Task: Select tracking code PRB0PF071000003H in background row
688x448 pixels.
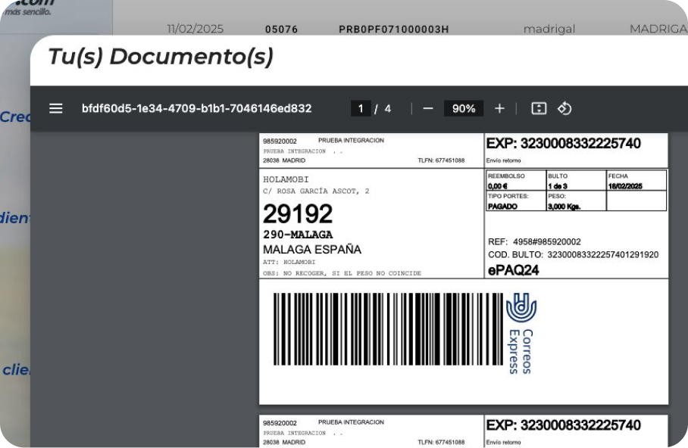Action: 393,30
